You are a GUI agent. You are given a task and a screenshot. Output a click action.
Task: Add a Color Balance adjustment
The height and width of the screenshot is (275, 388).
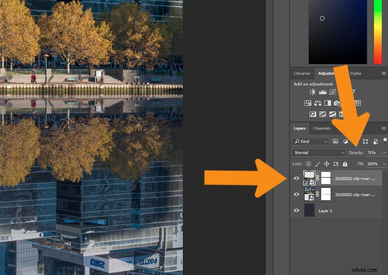[x=318, y=103]
